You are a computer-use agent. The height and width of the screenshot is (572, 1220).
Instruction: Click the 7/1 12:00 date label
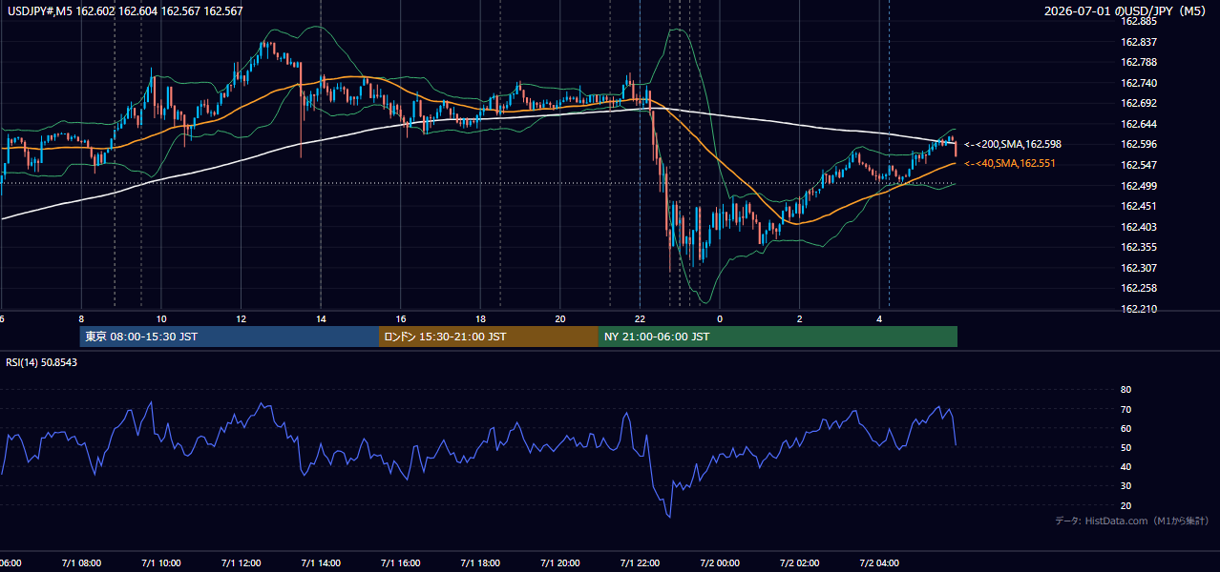pyautogui.click(x=242, y=563)
